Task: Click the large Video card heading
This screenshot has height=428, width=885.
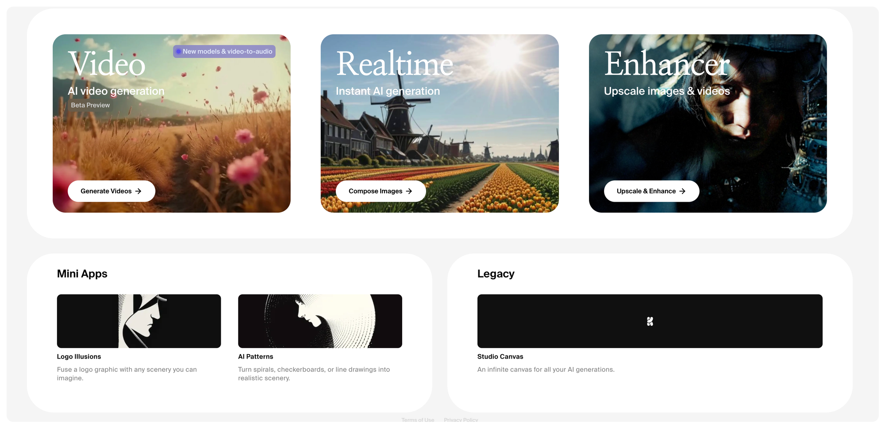Action: click(107, 64)
